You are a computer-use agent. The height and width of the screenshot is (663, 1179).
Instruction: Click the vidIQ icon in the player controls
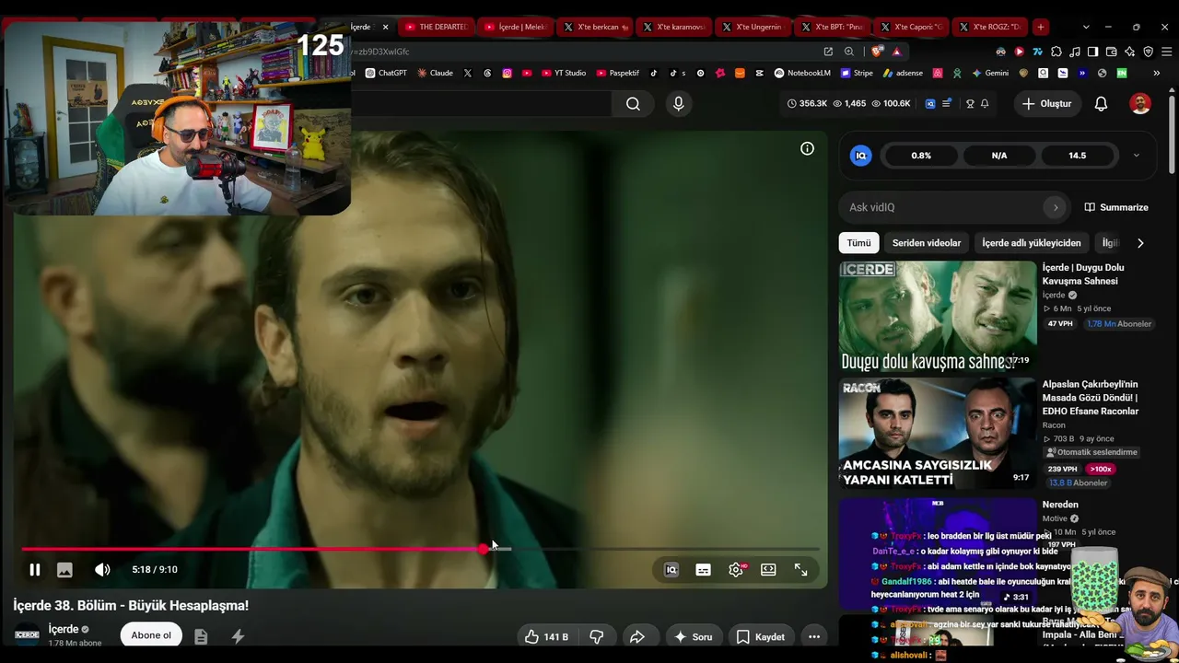pyautogui.click(x=671, y=570)
